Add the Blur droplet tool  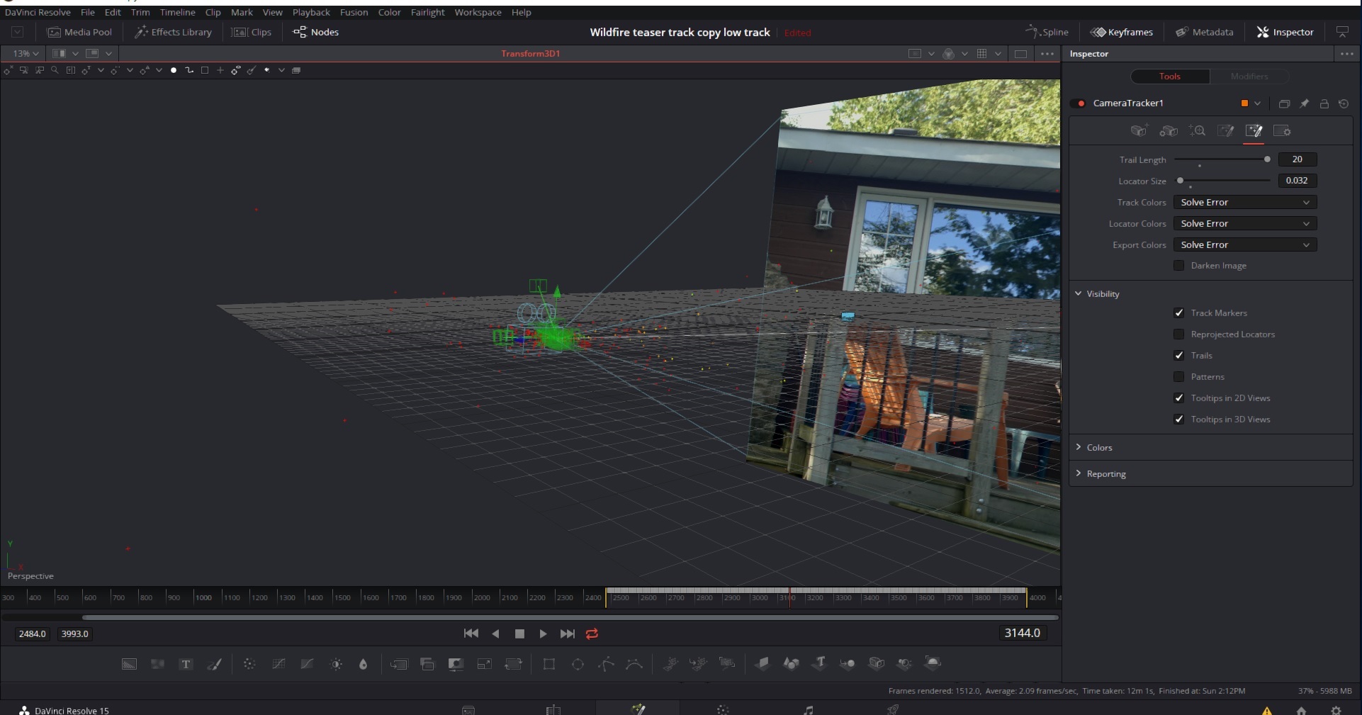[x=364, y=664]
